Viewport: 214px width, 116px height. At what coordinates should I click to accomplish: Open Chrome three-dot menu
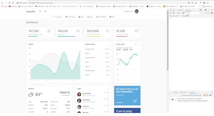click(x=211, y=3)
